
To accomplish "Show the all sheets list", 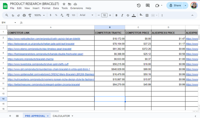I will (x=17, y=116).
